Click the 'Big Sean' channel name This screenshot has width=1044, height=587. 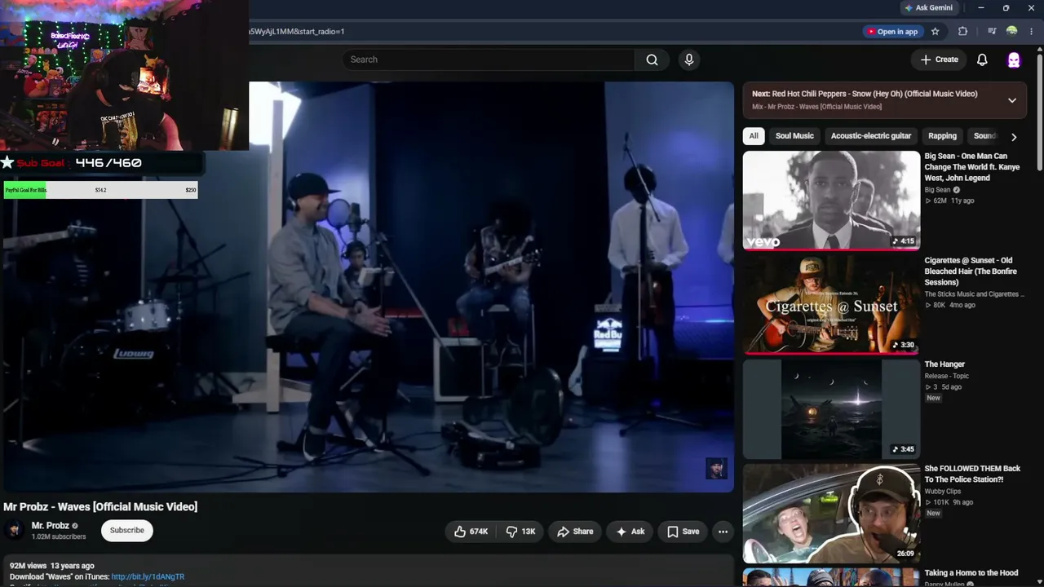[937, 190]
